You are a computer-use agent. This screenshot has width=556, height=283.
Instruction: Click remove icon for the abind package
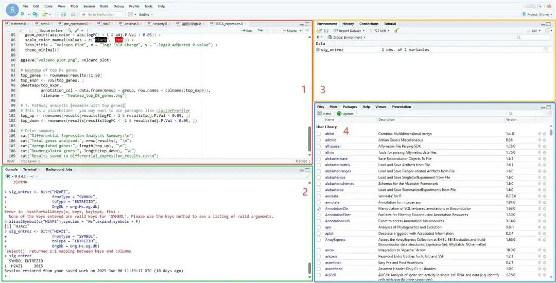544,134
